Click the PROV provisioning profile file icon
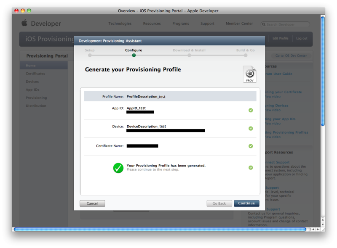This screenshot has height=248, width=337. coord(250,74)
